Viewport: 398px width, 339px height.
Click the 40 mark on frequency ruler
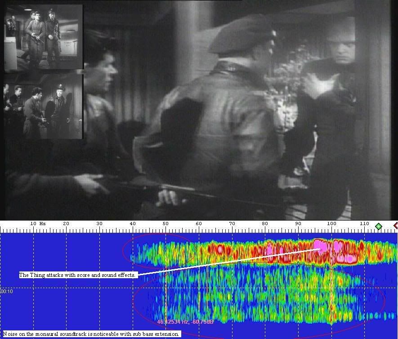click(132, 224)
